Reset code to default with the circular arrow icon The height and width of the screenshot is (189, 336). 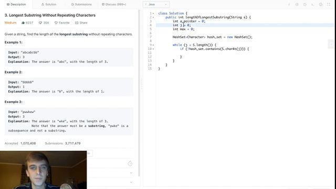tap(304, 4)
